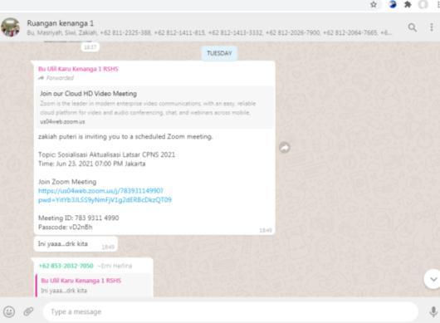
Task: Open the emoji picker
Action: coord(9,311)
